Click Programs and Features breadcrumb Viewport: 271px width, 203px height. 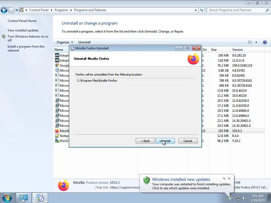click(x=90, y=10)
